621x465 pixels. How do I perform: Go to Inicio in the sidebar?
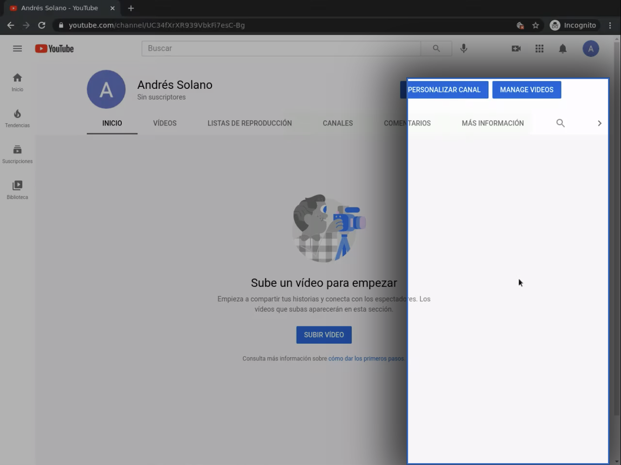coord(17,82)
